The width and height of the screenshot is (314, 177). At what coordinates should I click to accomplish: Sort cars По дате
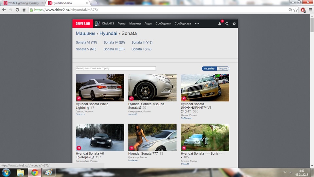tap(223, 69)
